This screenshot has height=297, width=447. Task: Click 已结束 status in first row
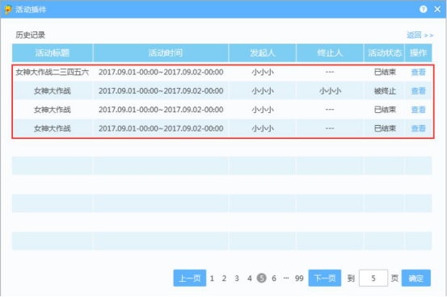385,72
